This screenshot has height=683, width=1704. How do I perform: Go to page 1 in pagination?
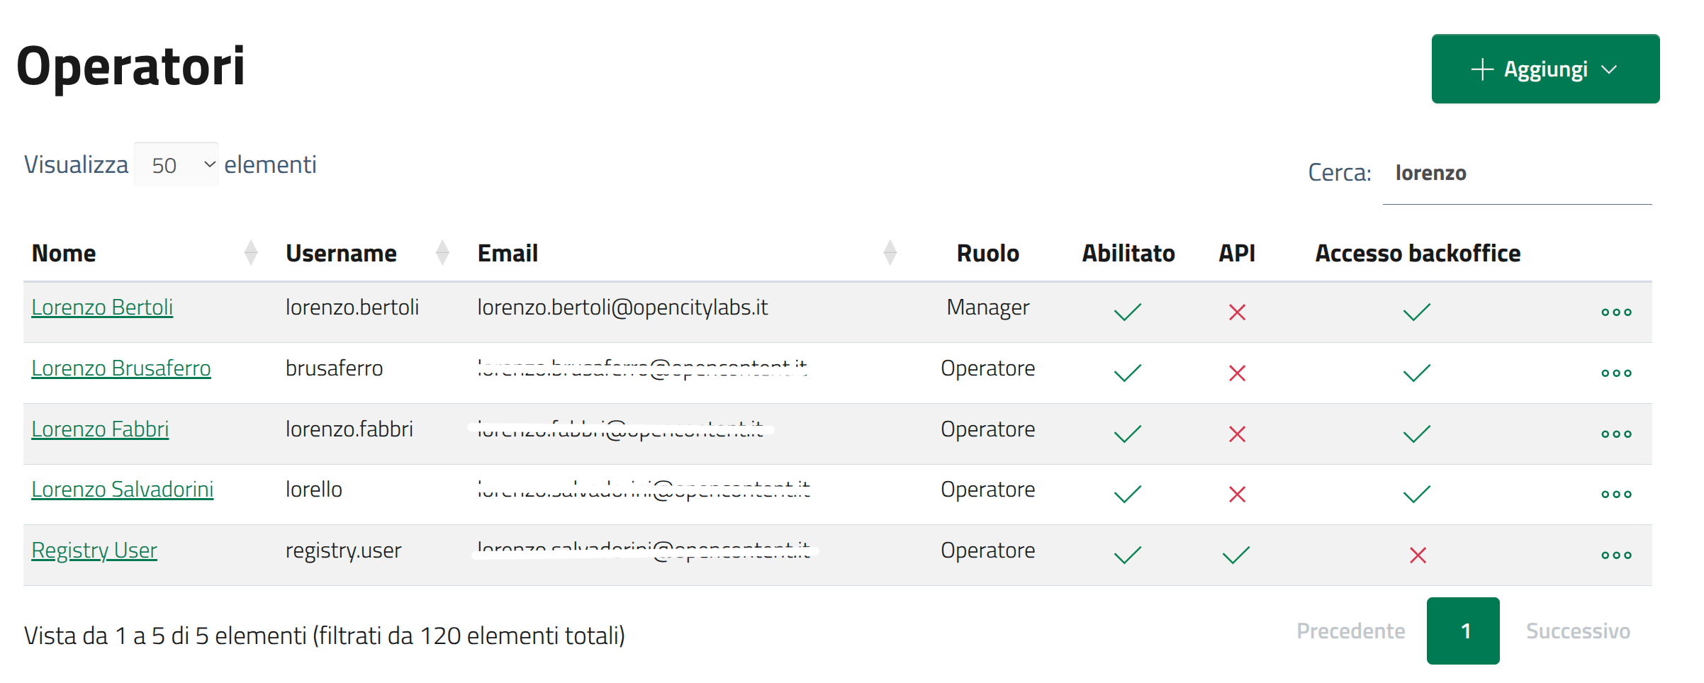(1463, 631)
